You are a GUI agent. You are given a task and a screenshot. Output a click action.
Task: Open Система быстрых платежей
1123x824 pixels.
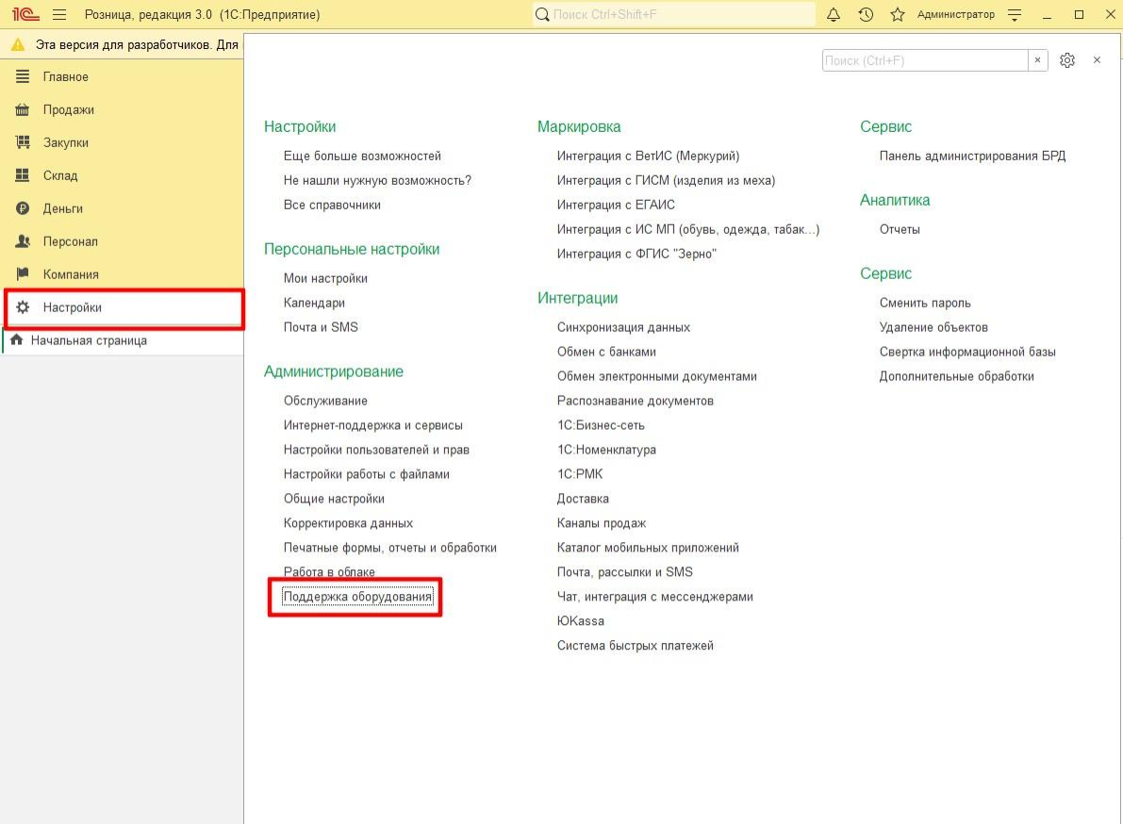pos(636,646)
